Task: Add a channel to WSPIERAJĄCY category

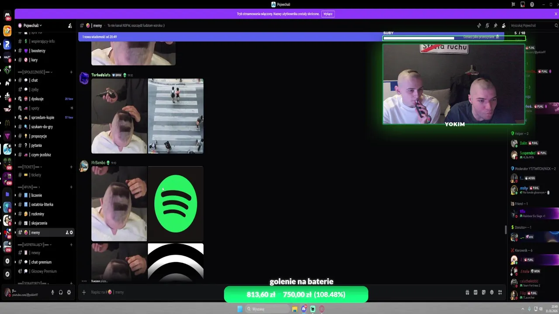Action: pyautogui.click(x=71, y=245)
